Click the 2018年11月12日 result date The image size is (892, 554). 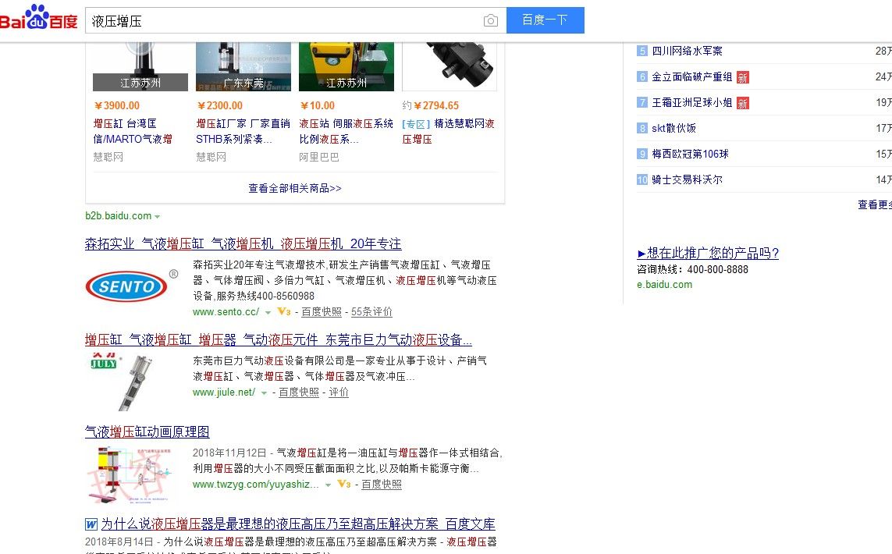pos(229,453)
